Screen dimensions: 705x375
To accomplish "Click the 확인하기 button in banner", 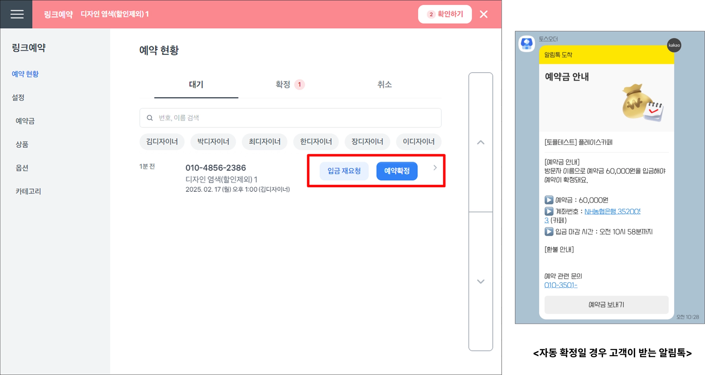I will click(445, 14).
